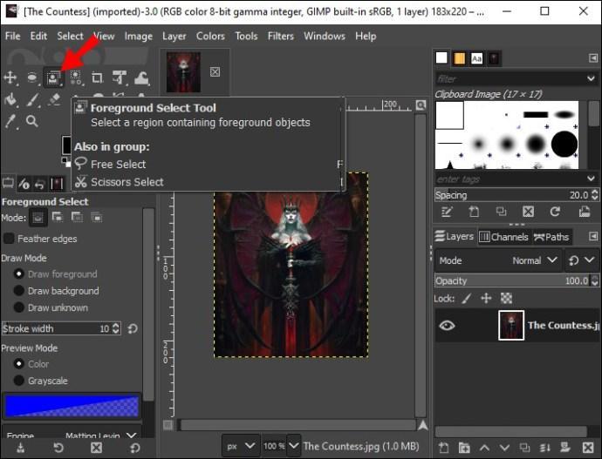The image size is (602, 459).
Task: Open the layer Mode Normal dropdown
Action: pos(498,260)
